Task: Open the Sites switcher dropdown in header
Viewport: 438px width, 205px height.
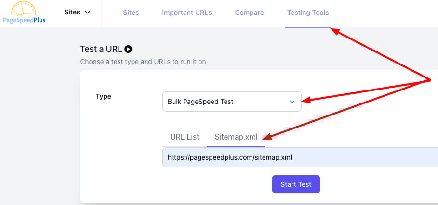Action: tap(77, 13)
